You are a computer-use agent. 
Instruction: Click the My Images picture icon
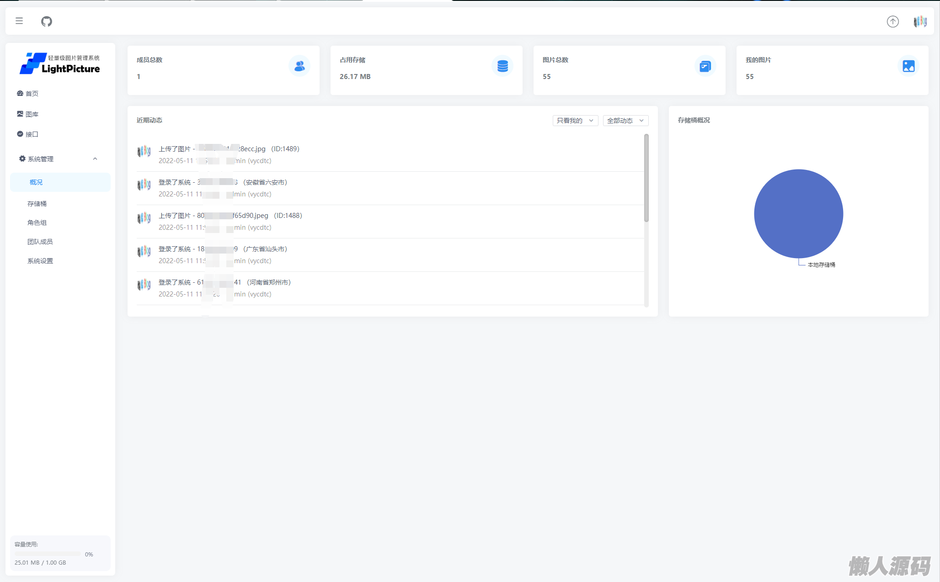point(908,66)
